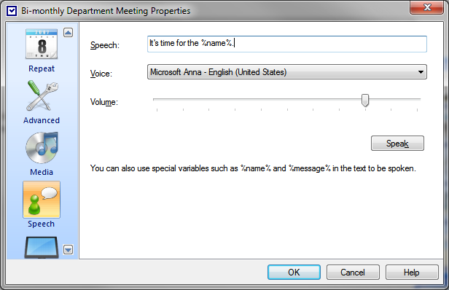Click the Volume slider thumb
Image resolution: width=449 pixels, height=290 pixels.
[x=365, y=101]
